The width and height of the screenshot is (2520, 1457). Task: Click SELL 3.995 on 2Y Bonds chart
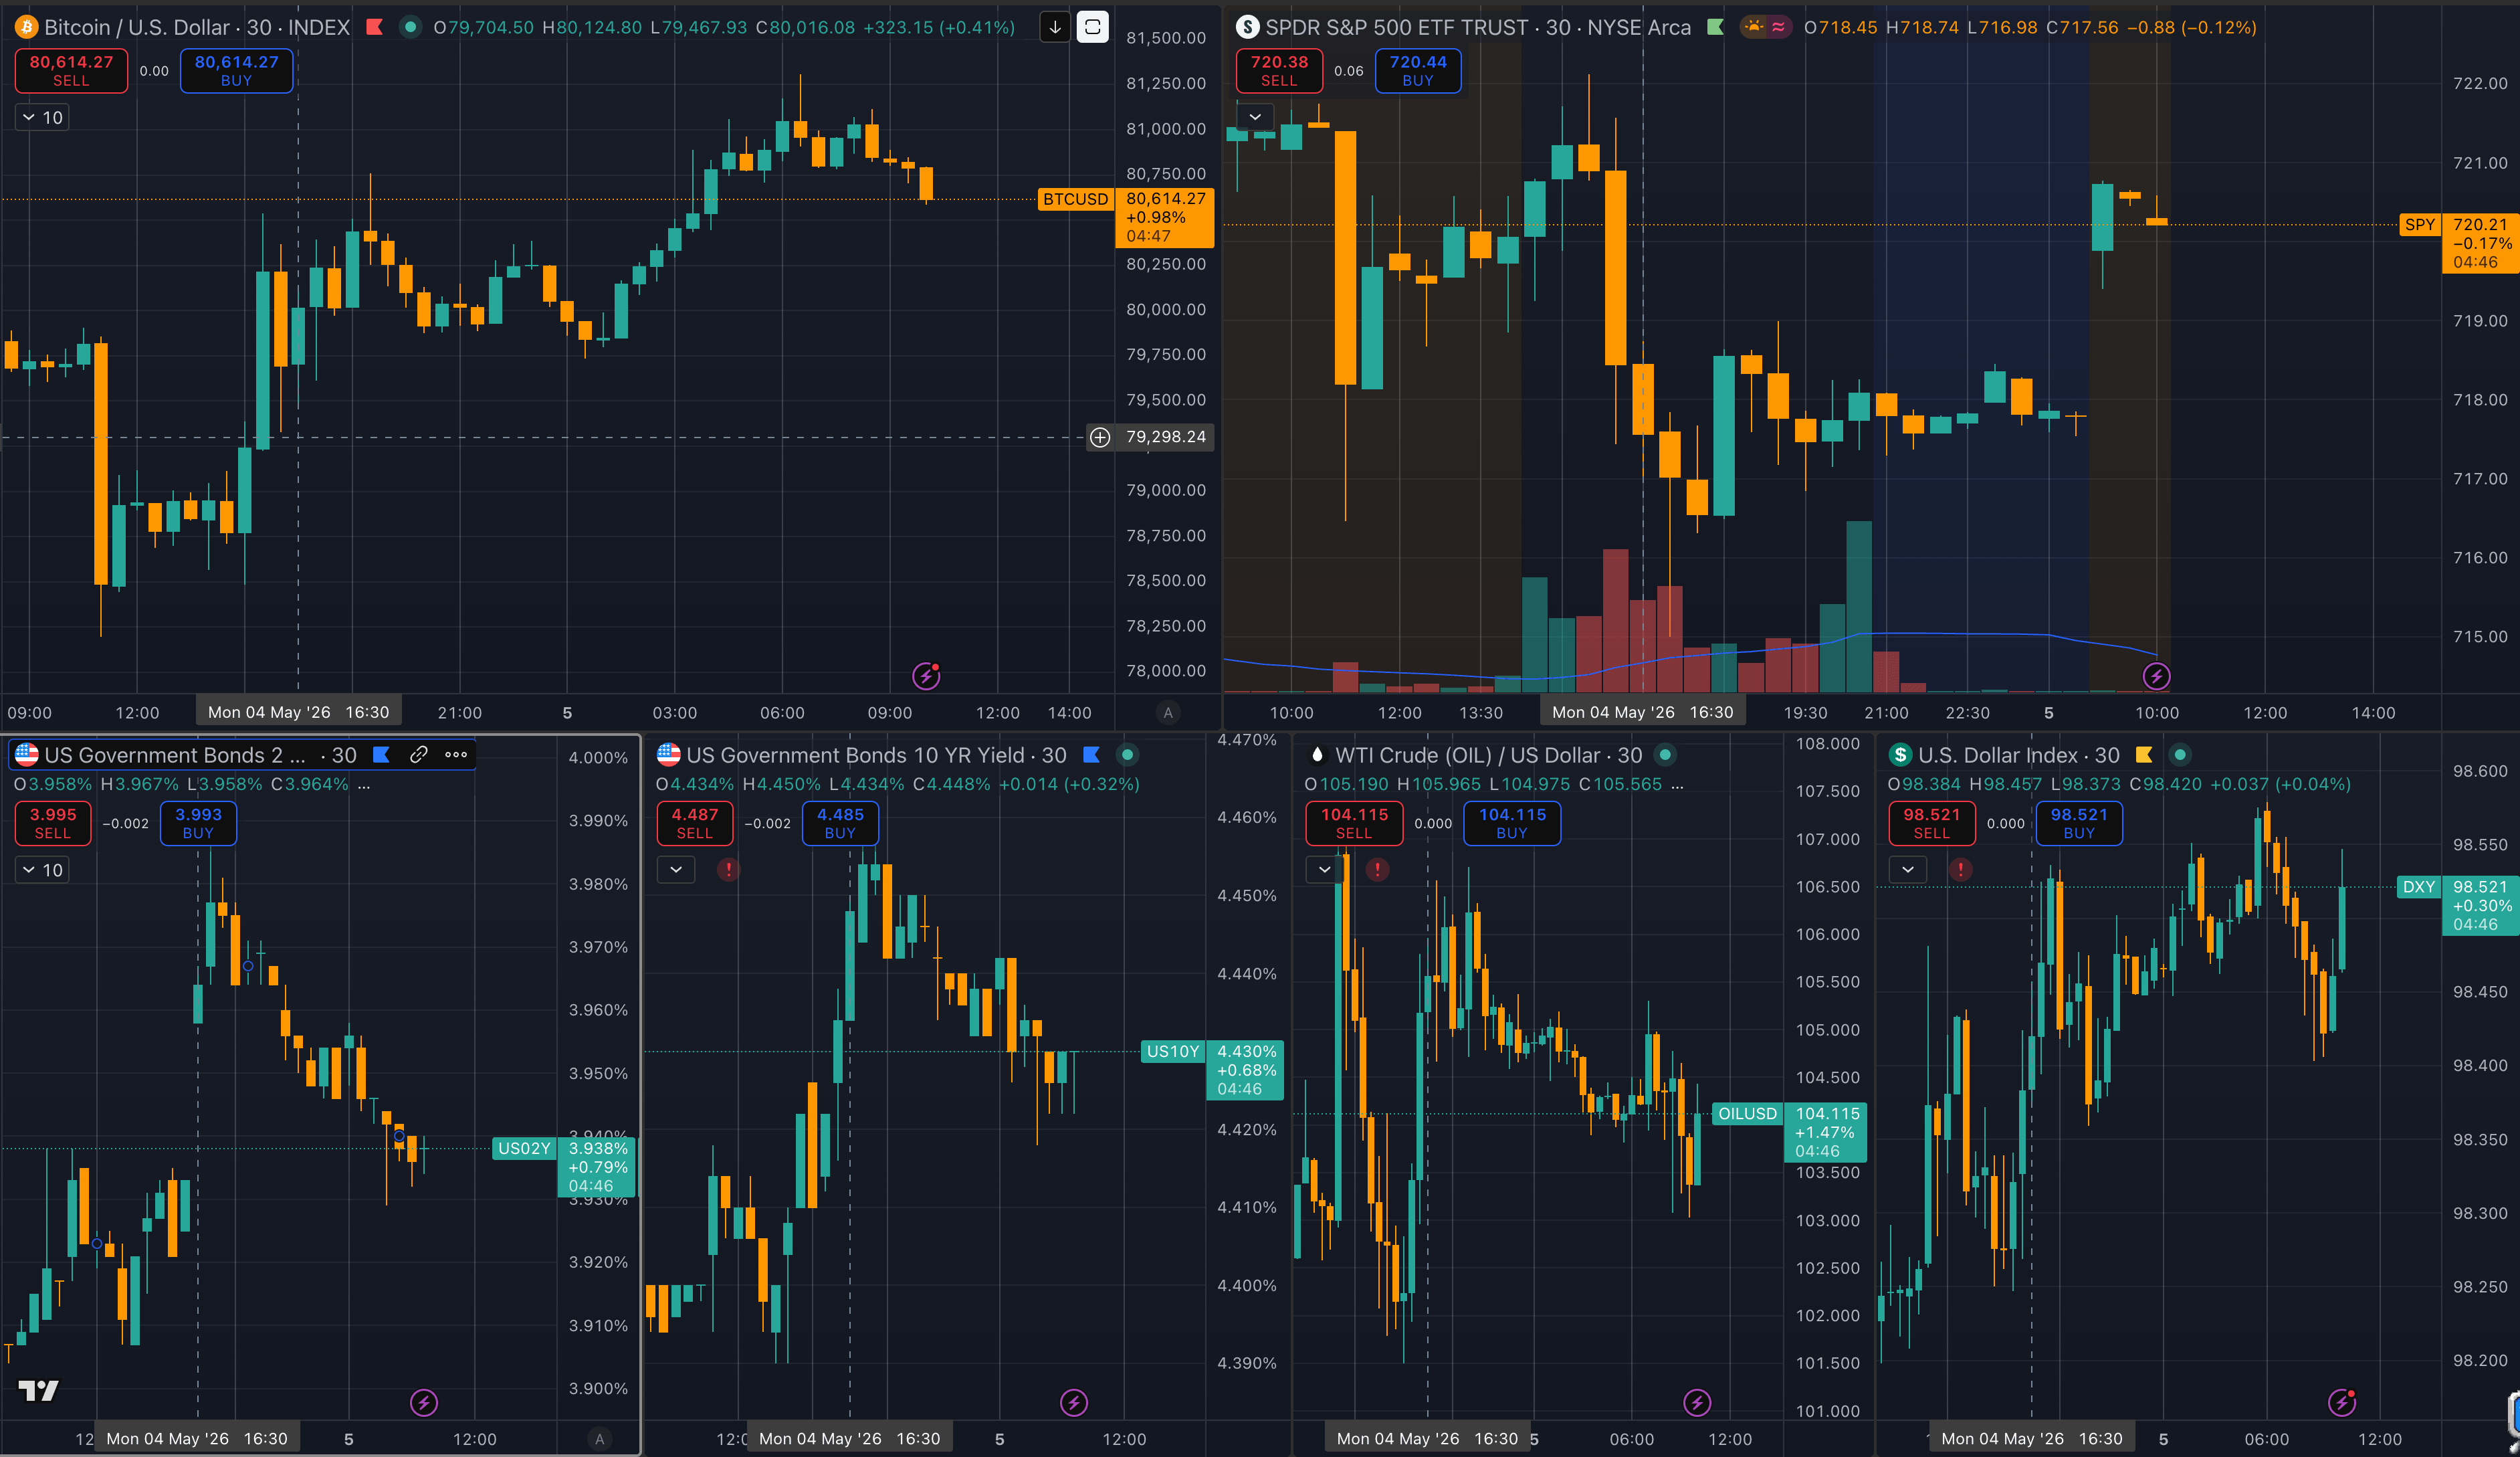(53, 823)
